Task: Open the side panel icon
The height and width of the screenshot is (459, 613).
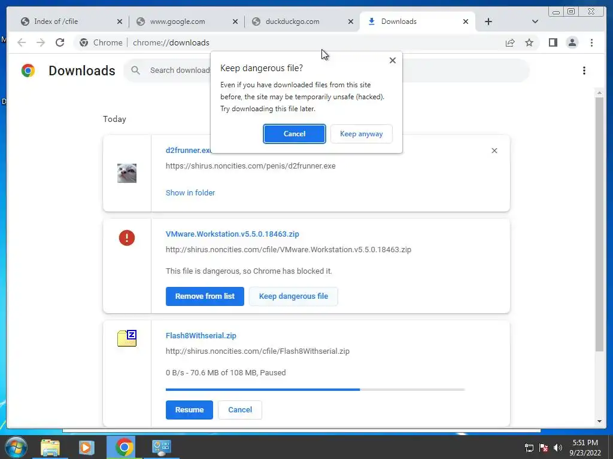Action: (x=553, y=42)
